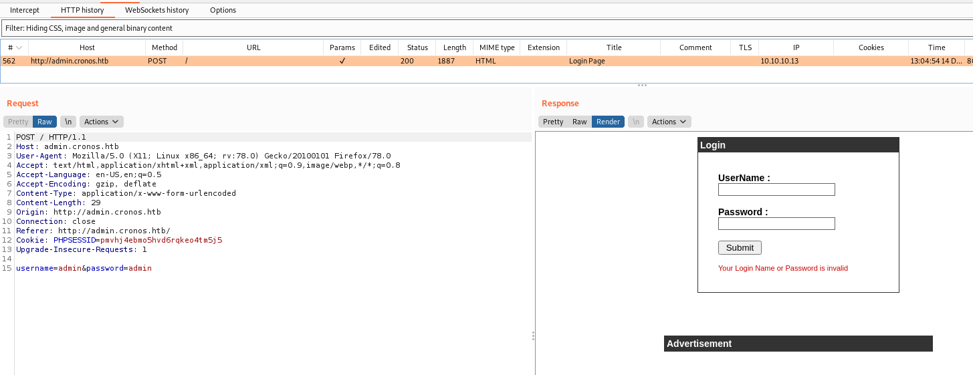Sort history by Params column
The width and height of the screenshot is (973, 375).
pyautogui.click(x=342, y=47)
